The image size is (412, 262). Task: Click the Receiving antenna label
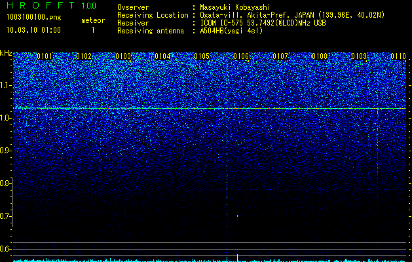(x=151, y=31)
